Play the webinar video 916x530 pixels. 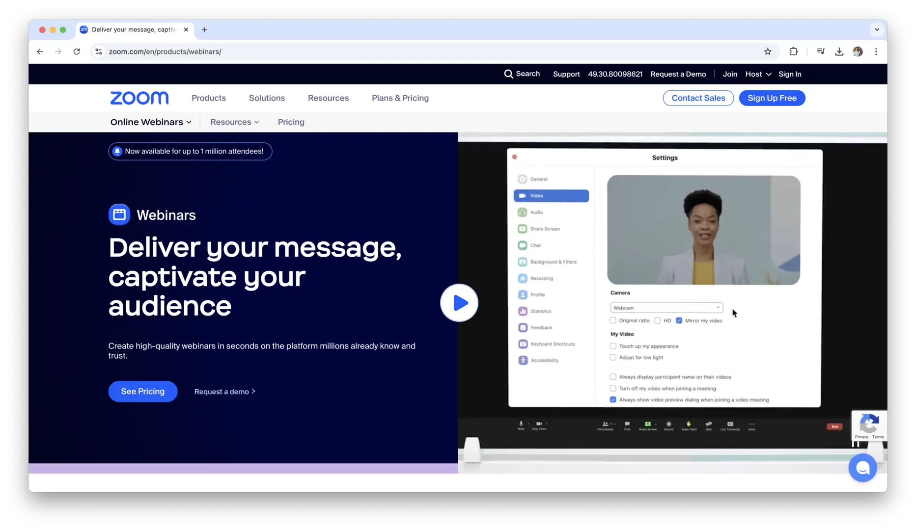[459, 303]
